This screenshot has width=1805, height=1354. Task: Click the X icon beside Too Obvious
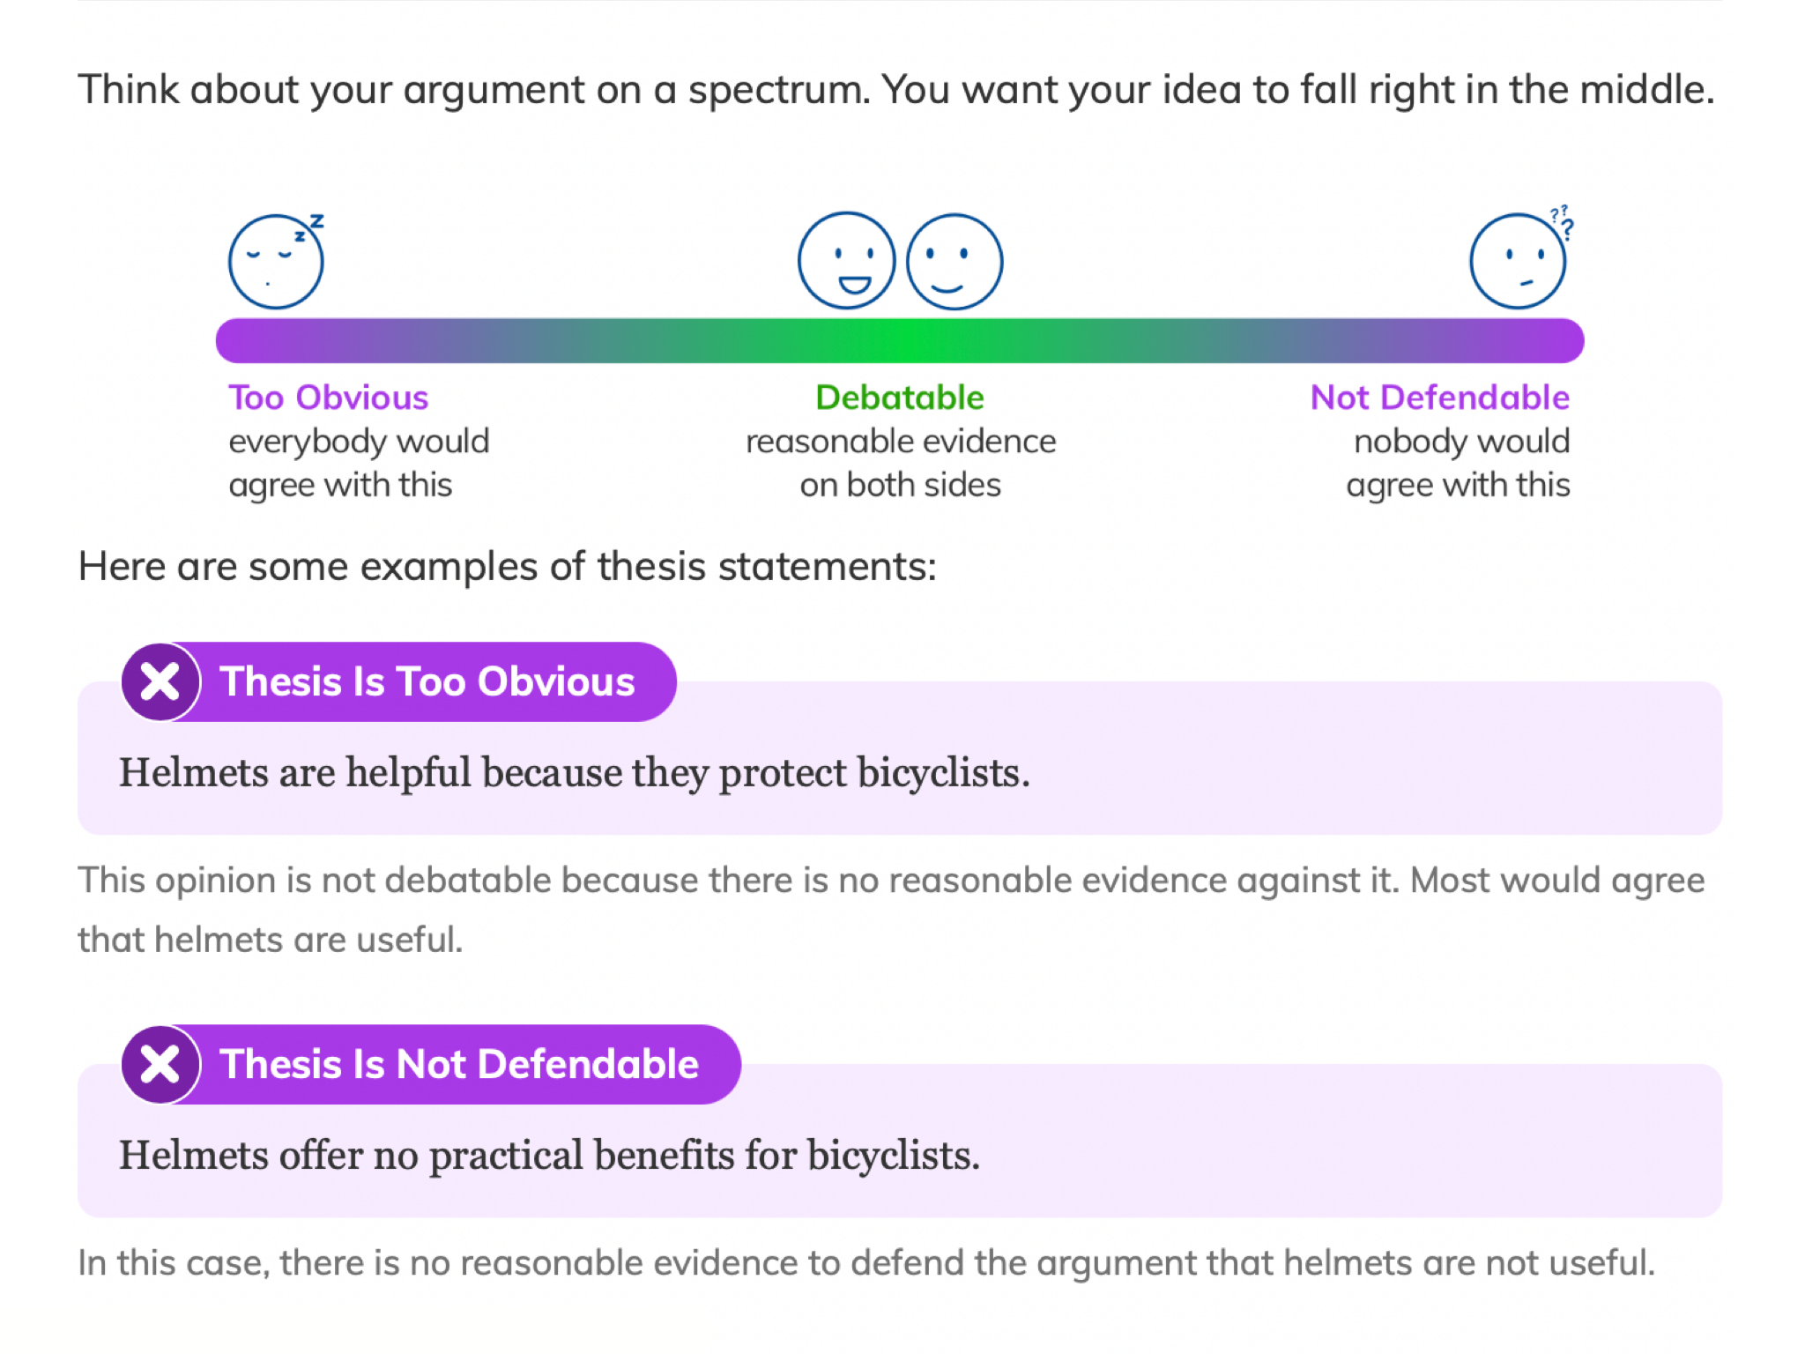point(160,681)
